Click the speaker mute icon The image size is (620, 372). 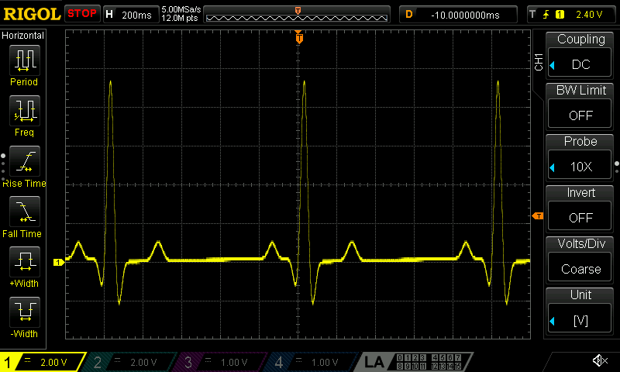[599, 361]
